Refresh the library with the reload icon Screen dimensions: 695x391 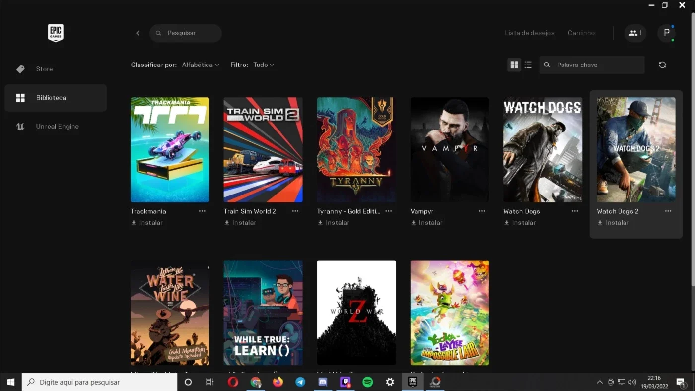tap(662, 65)
